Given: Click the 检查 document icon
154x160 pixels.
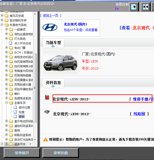Looking at the screenshot, I should [x=15, y=112].
